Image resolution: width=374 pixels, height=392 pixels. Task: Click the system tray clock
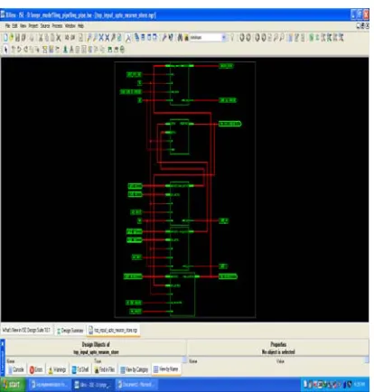(360, 384)
